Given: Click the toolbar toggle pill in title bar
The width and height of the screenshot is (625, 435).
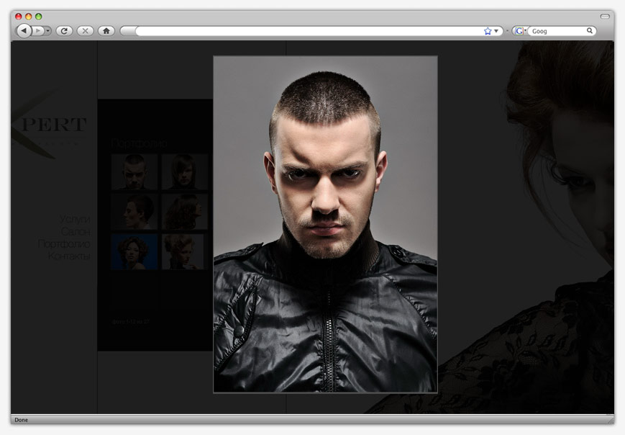Looking at the screenshot, I should point(605,16).
